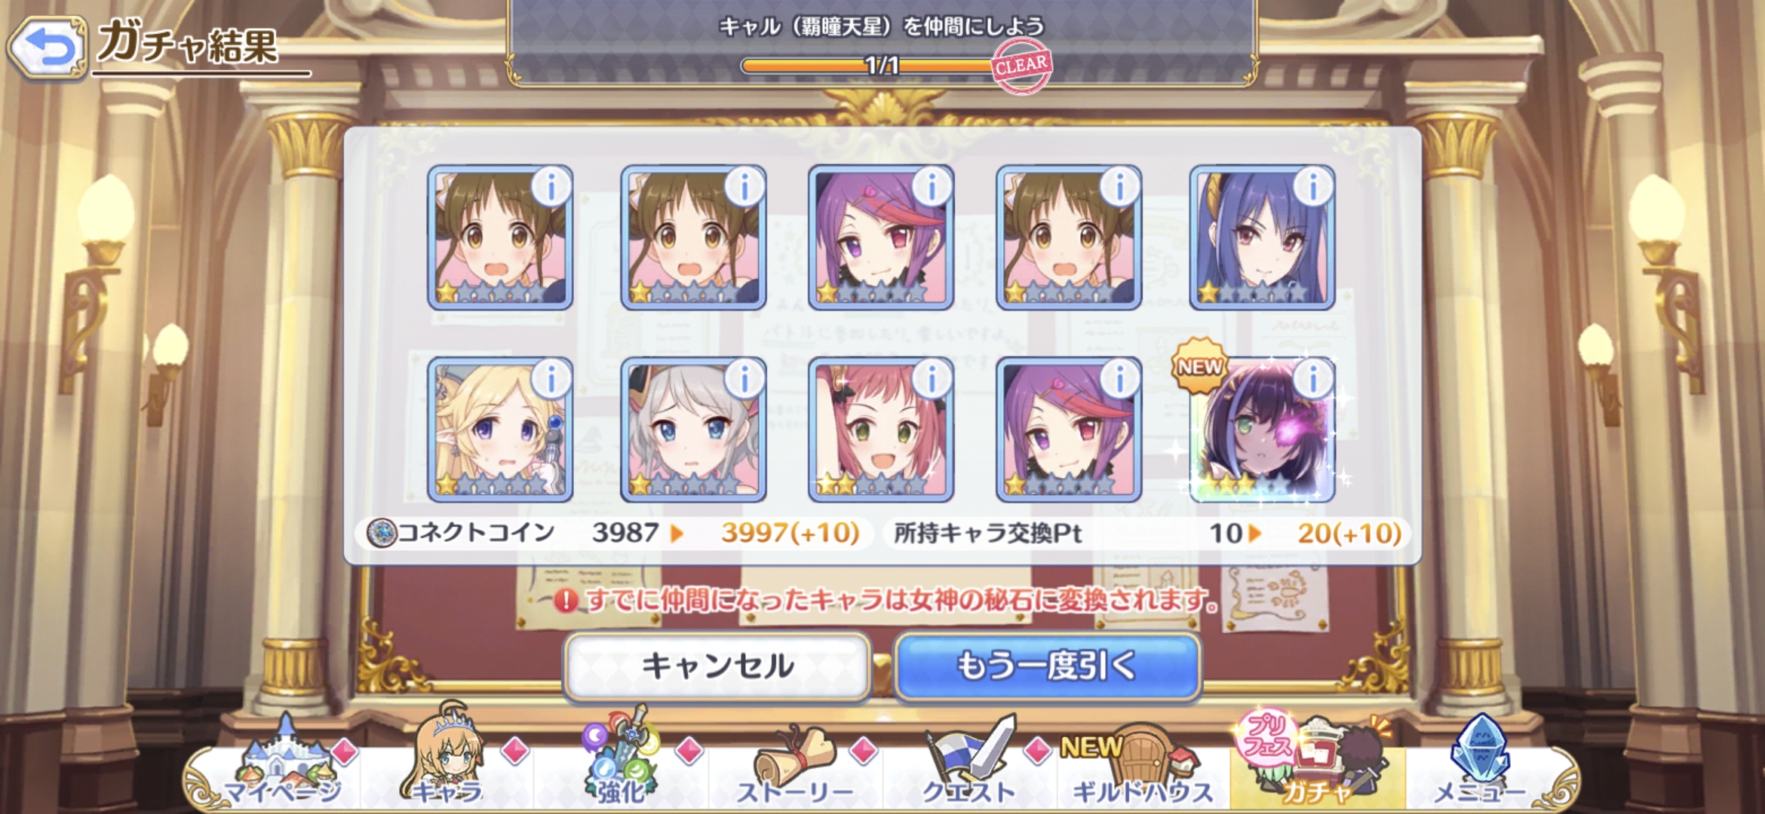Select the pink-haired two-star character thumbnail
The width and height of the screenshot is (1765, 814).
click(880, 430)
